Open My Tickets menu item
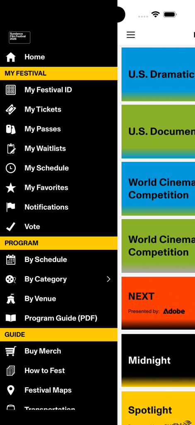 [43, 109]
